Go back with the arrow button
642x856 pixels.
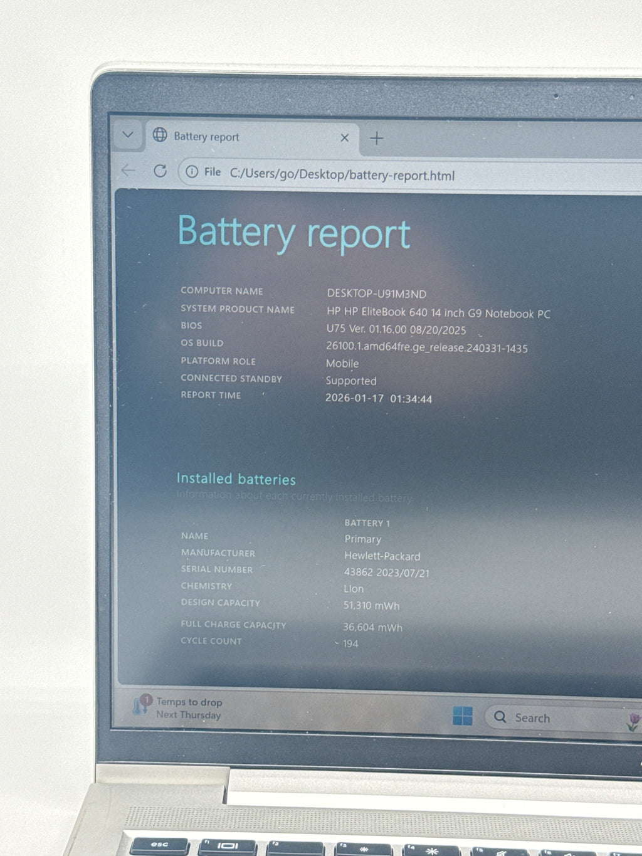tap(129, 171)
